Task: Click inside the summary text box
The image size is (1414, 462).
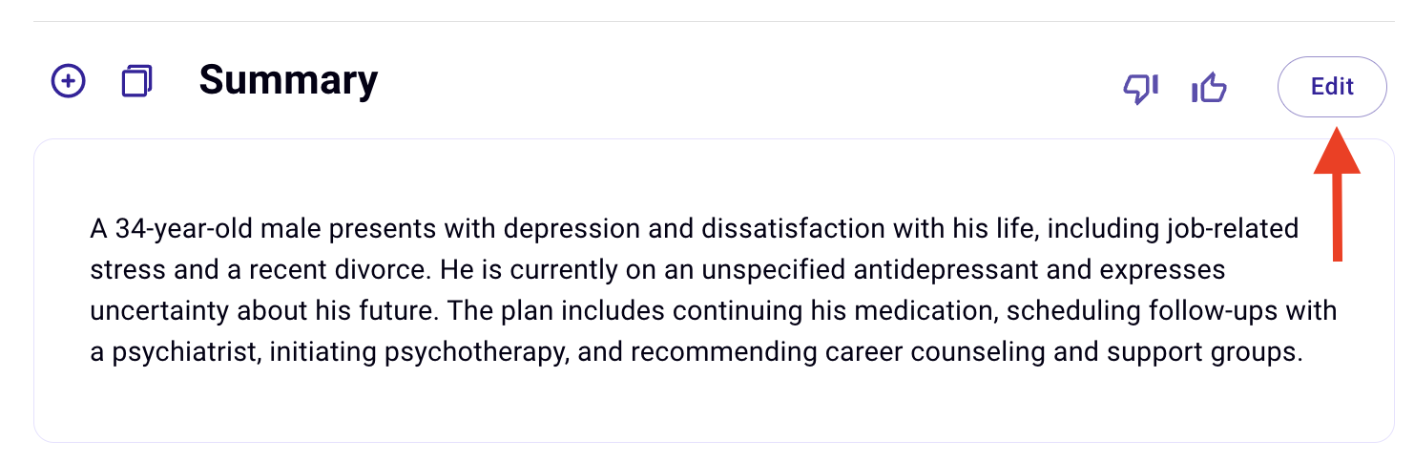Action: pyautogui.click(x=714, y=290)
